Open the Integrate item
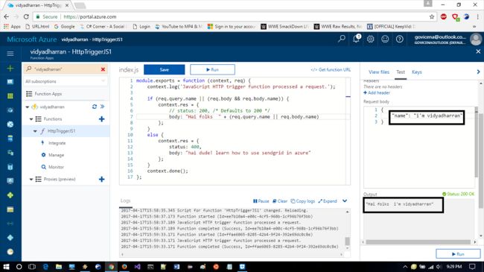This screenshot has height=272, width=484. click(57, 143)
